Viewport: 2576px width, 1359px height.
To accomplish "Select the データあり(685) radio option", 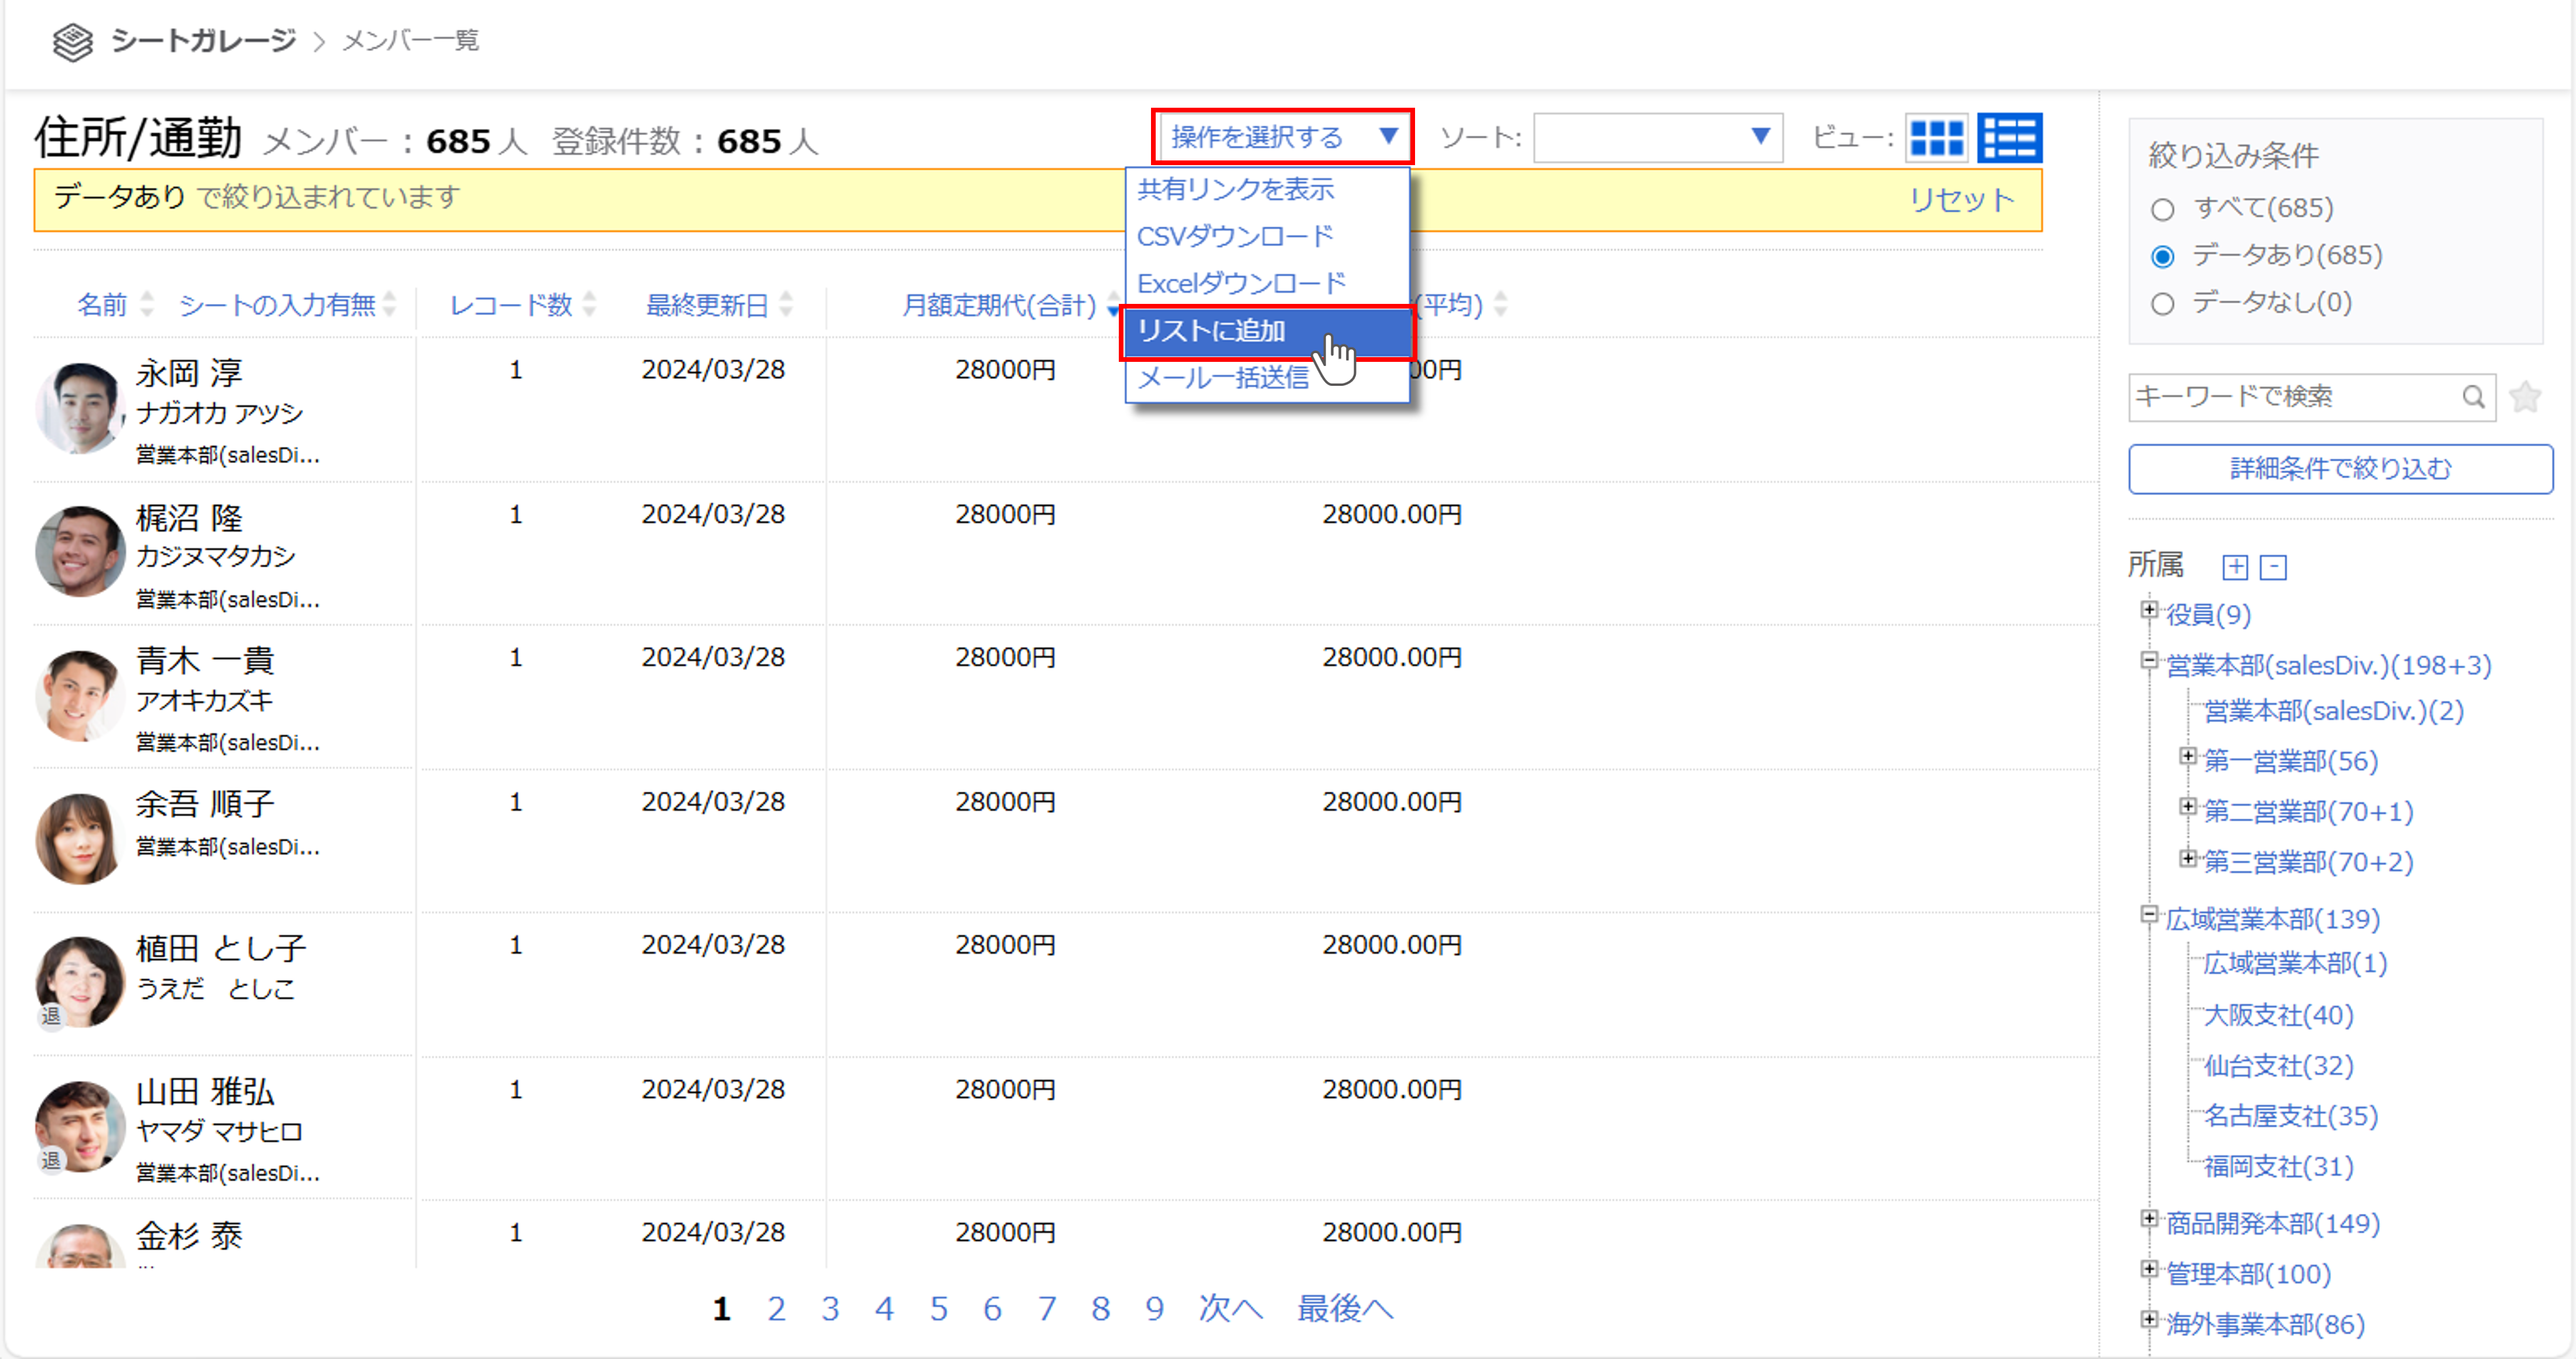I will point(2163,256).
